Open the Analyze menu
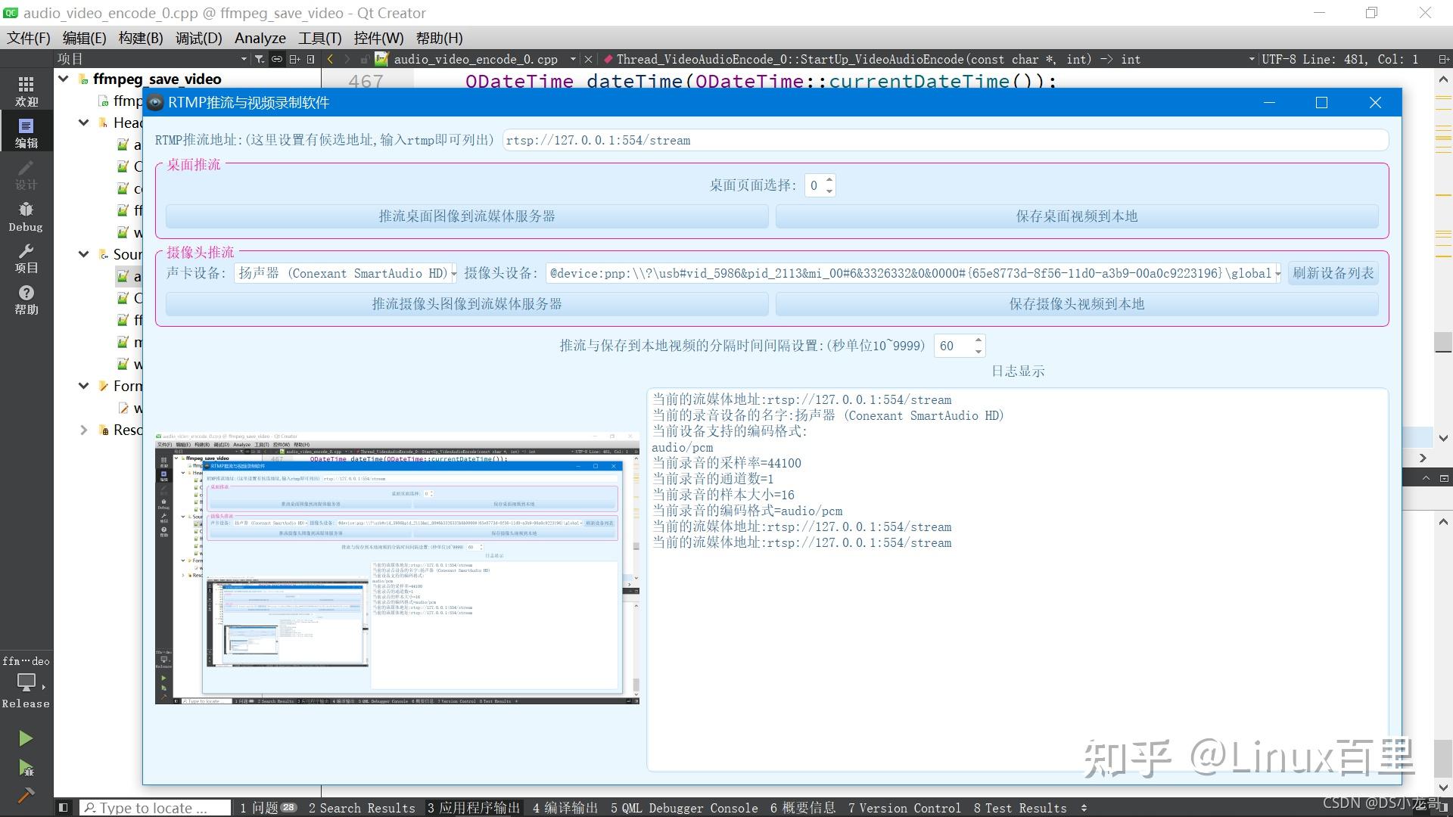Viewport: 1453px width, 817px height. click(x=260, y=38)
